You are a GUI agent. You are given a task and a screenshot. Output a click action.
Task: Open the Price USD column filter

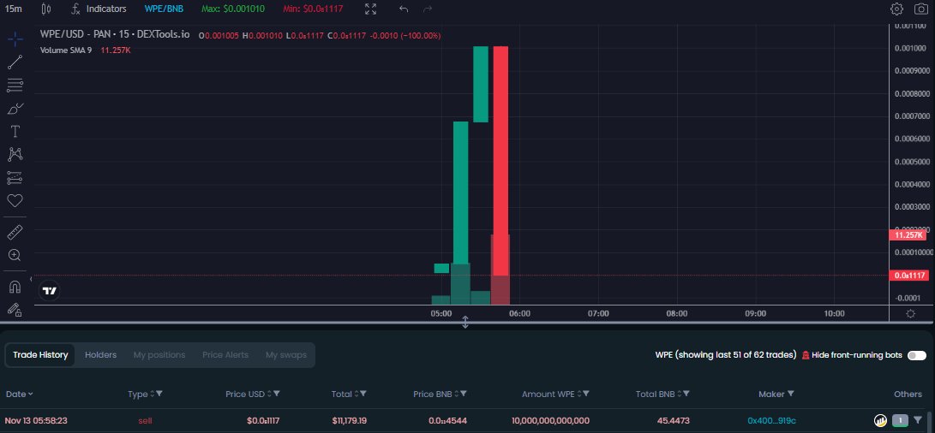tap(277, 394)
